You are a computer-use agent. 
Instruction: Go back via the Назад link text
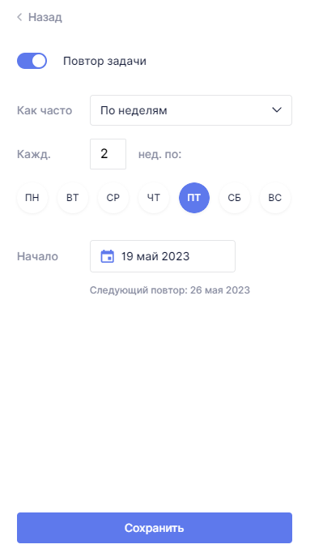click(x=45, y=17)
